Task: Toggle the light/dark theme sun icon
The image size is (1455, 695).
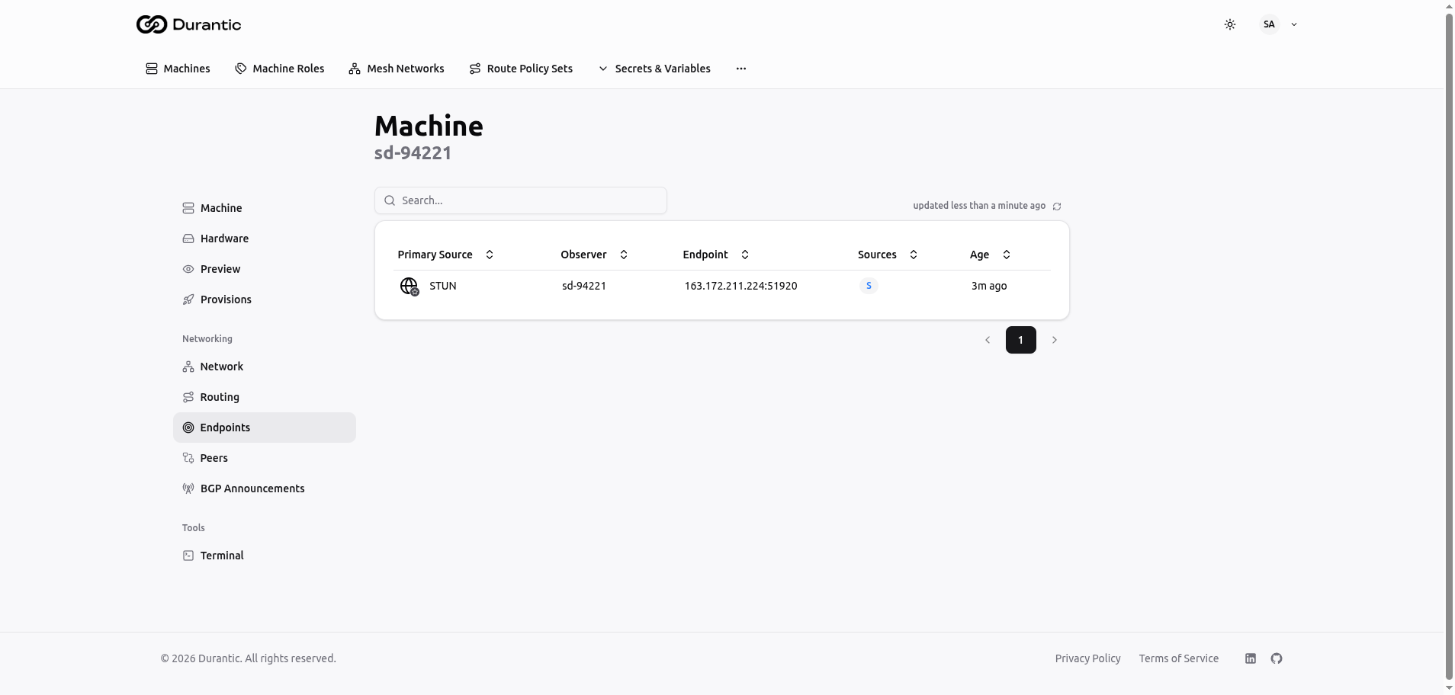Action: coord(1229,24)
